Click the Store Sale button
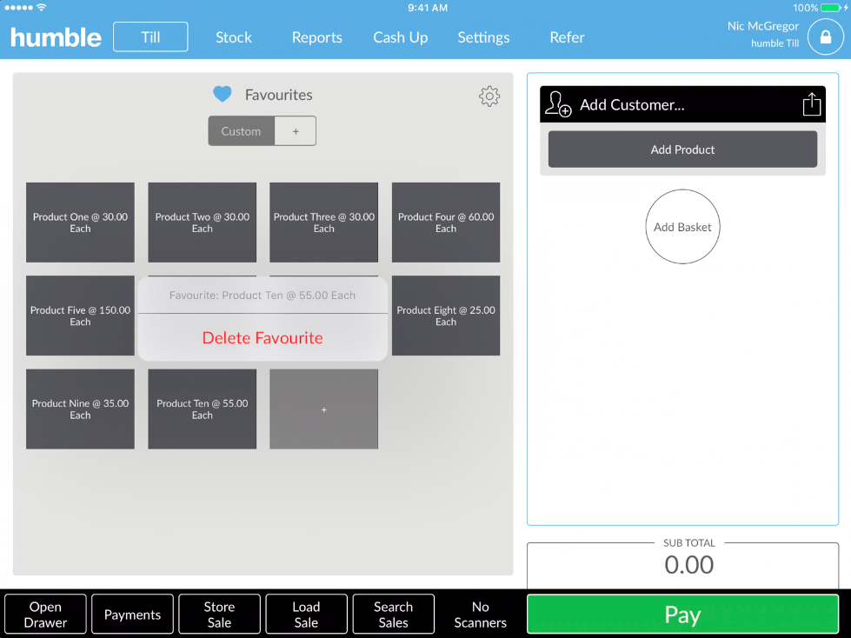This screenshot has width=851, height=638. point(219,615)
